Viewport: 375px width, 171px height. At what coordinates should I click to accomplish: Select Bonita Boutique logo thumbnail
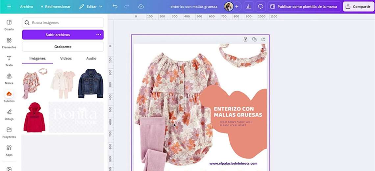pos(76,117)
